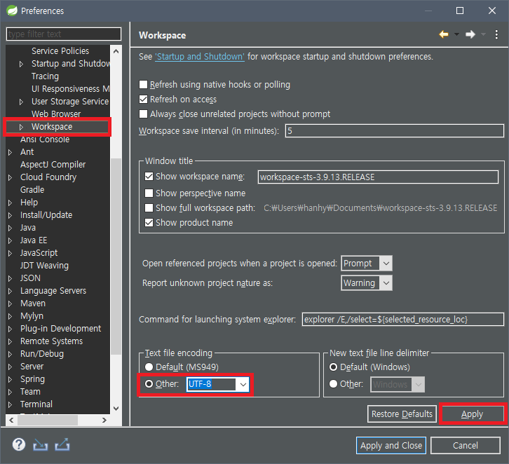Click the workspace save interval field
This screenshot has width=509, height=464.
click(x=395, y=131)
